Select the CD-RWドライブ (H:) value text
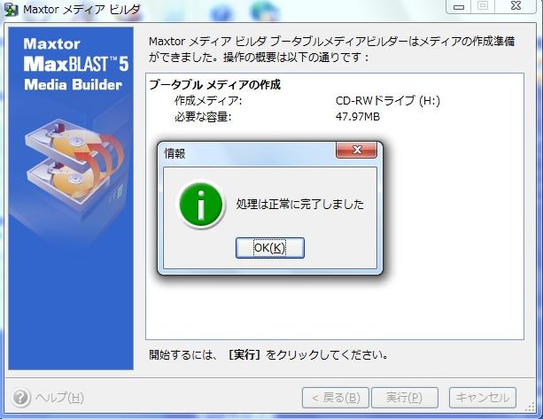This screenshot has height=419, width=543. [387, 101]
